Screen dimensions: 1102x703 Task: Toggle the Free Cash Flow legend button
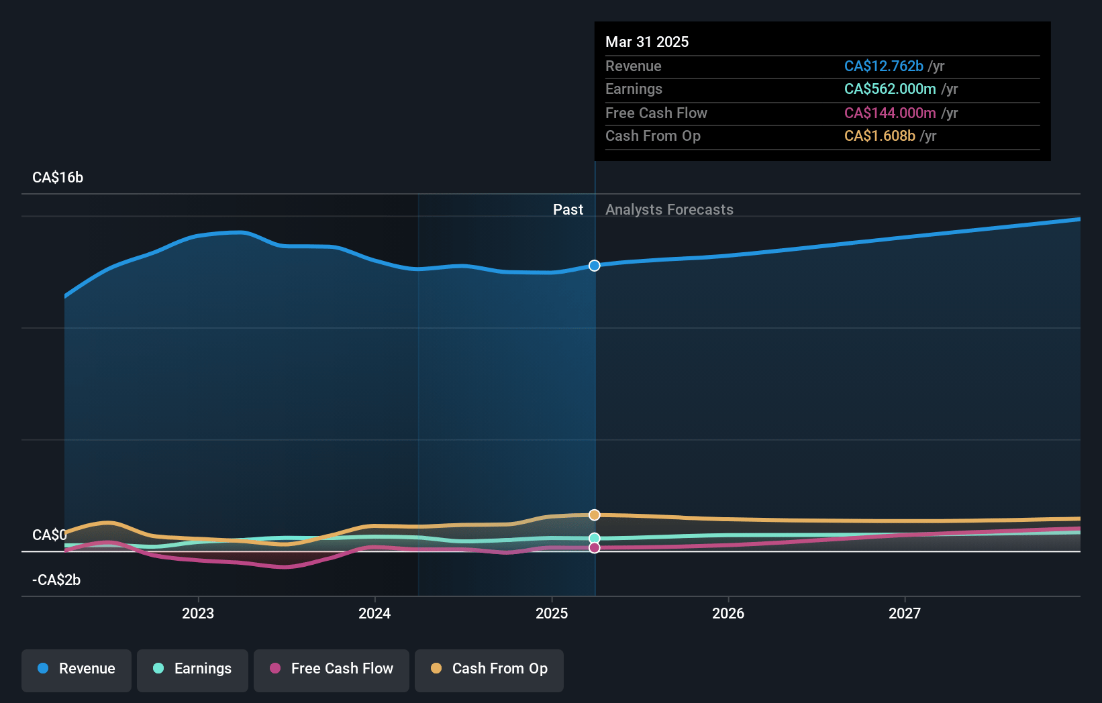pos(332,669)
